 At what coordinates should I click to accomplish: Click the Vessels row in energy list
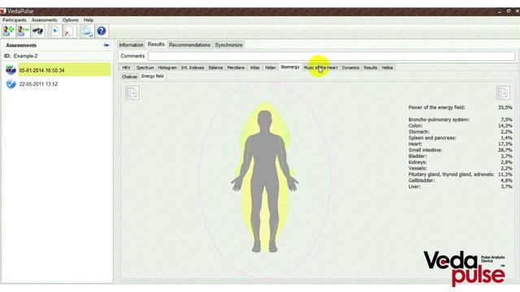tap(461, 168)
